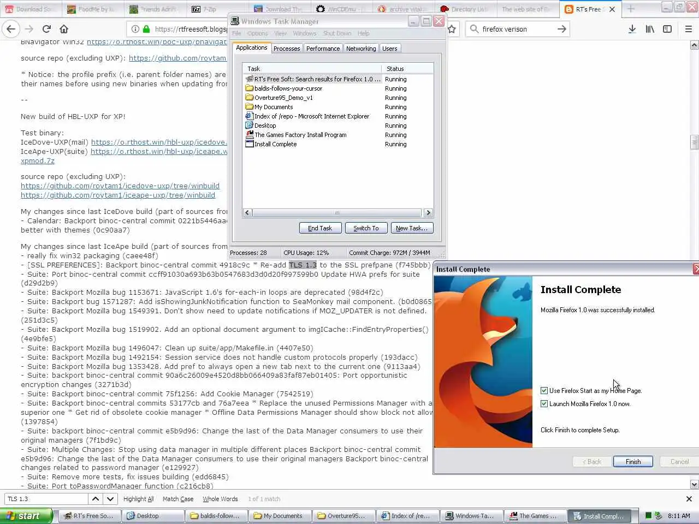Switch to Applications tab
The width and height of the screenshot is (699, 524).
pyautogui.click(x=252, y=48)
